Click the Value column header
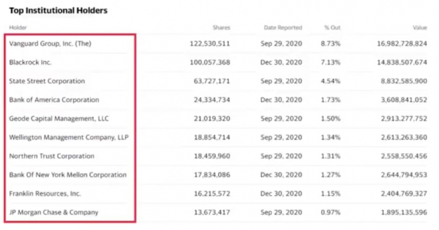Viewport: 439px width, 230px height. [420, 28]
